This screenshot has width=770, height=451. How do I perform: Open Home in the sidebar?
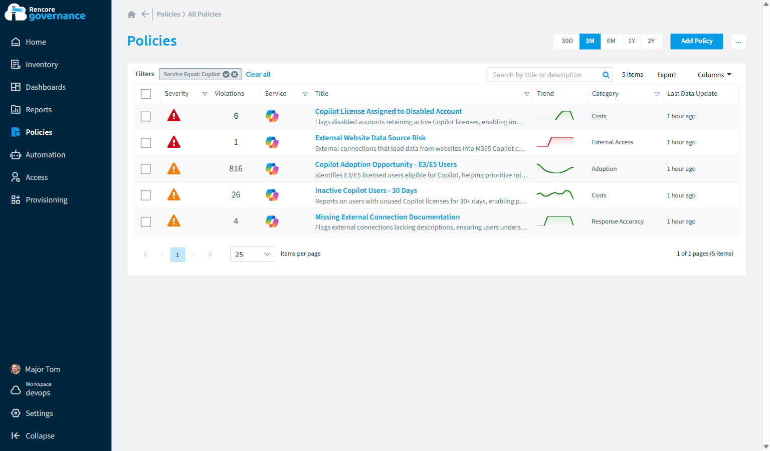(x=29, y=42)
